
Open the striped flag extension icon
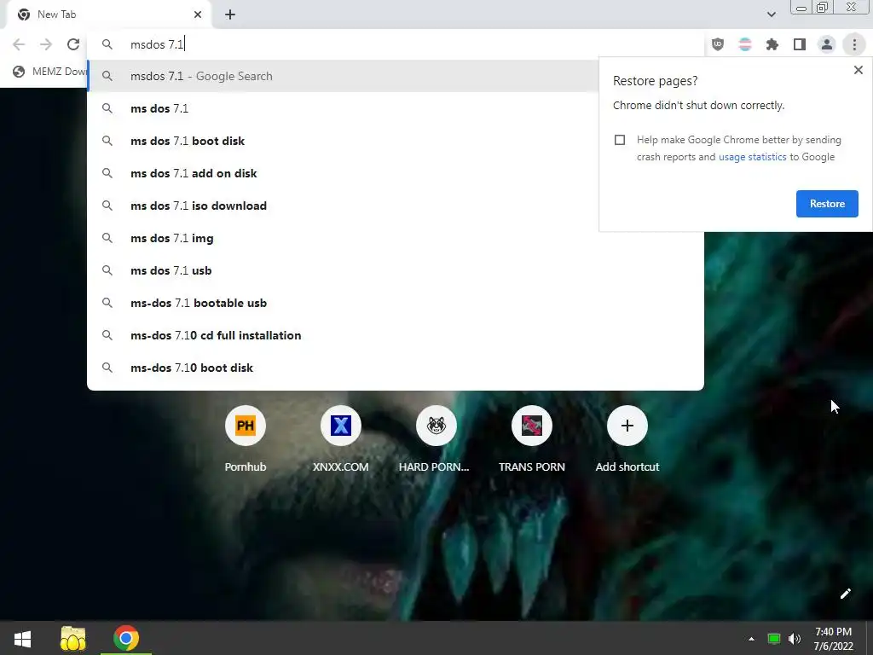745,44
